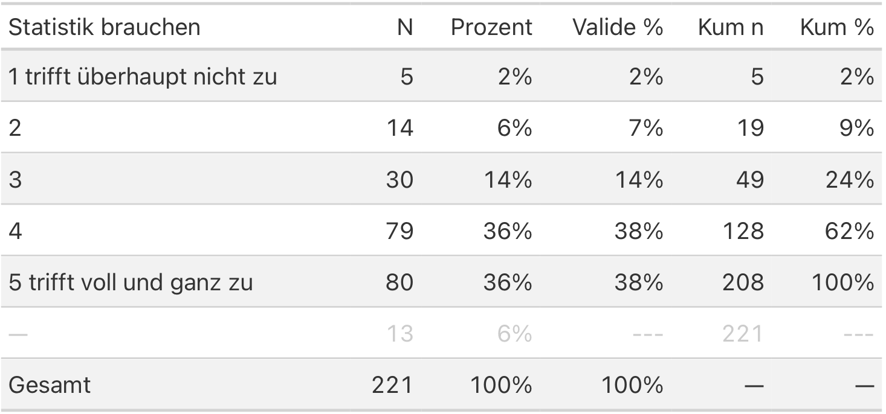The image size is (886, 414).
Task: Click the N value 14
Action: (399, 128)
